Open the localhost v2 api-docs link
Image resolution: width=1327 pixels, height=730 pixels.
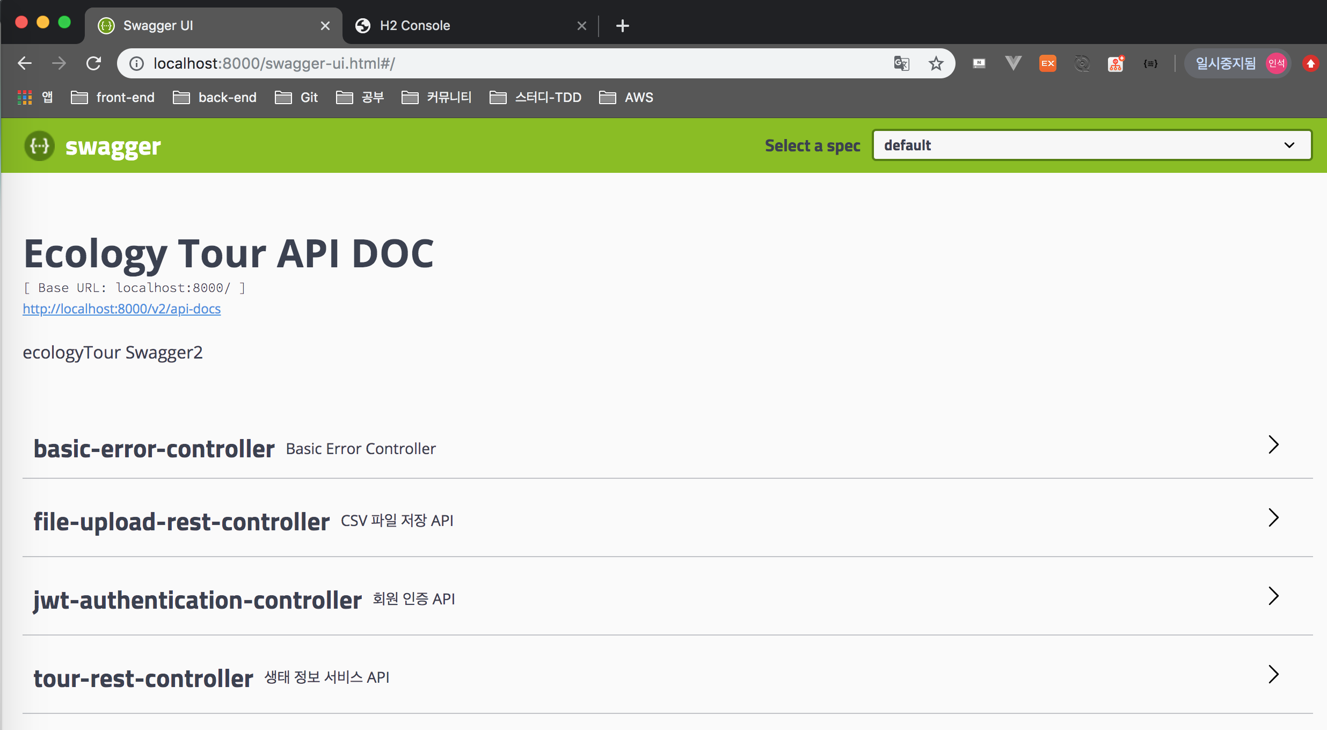[x=122, y=309]
